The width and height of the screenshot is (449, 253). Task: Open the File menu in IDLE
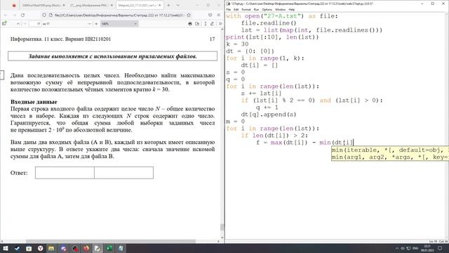click(x=228, y=9)
